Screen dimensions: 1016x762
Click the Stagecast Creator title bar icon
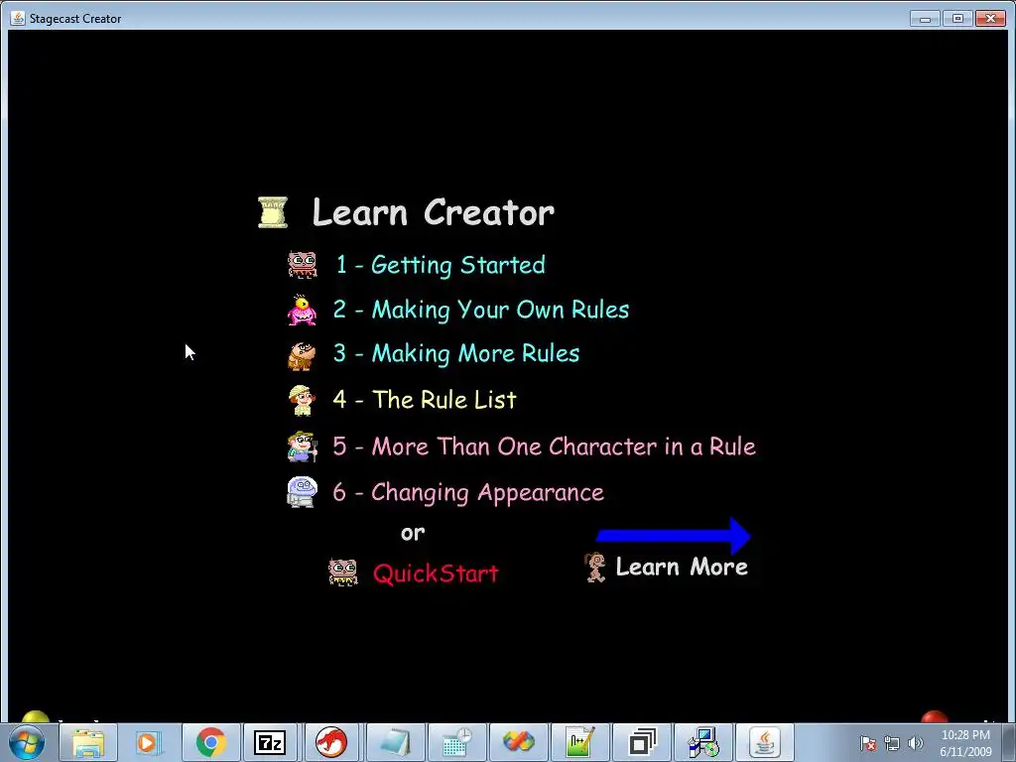pyautogui.click(x=18, y=18)
